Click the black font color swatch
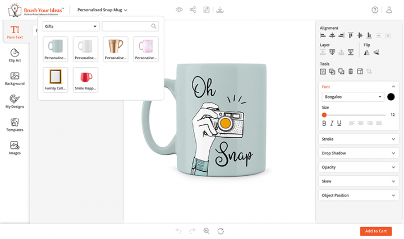The image size is (404, 239). pyautogui.click(x=391, y=97)
